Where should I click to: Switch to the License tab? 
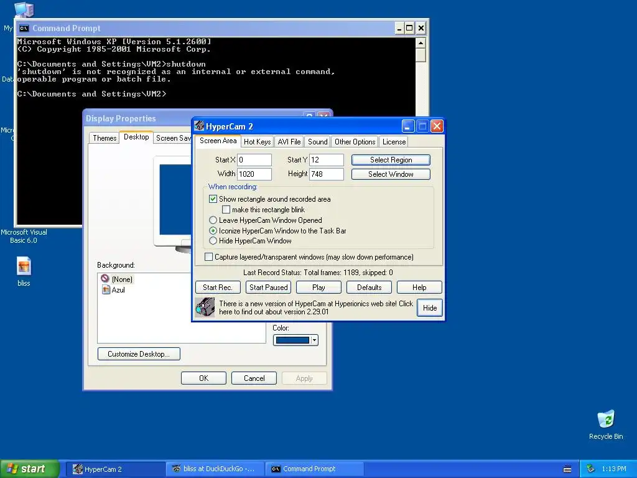coord(394,141)
